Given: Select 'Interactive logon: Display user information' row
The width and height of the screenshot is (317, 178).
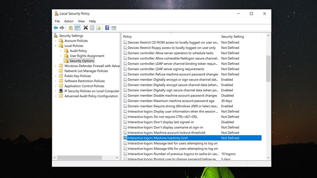Looking at the screenshot, I should coord(192,112).
